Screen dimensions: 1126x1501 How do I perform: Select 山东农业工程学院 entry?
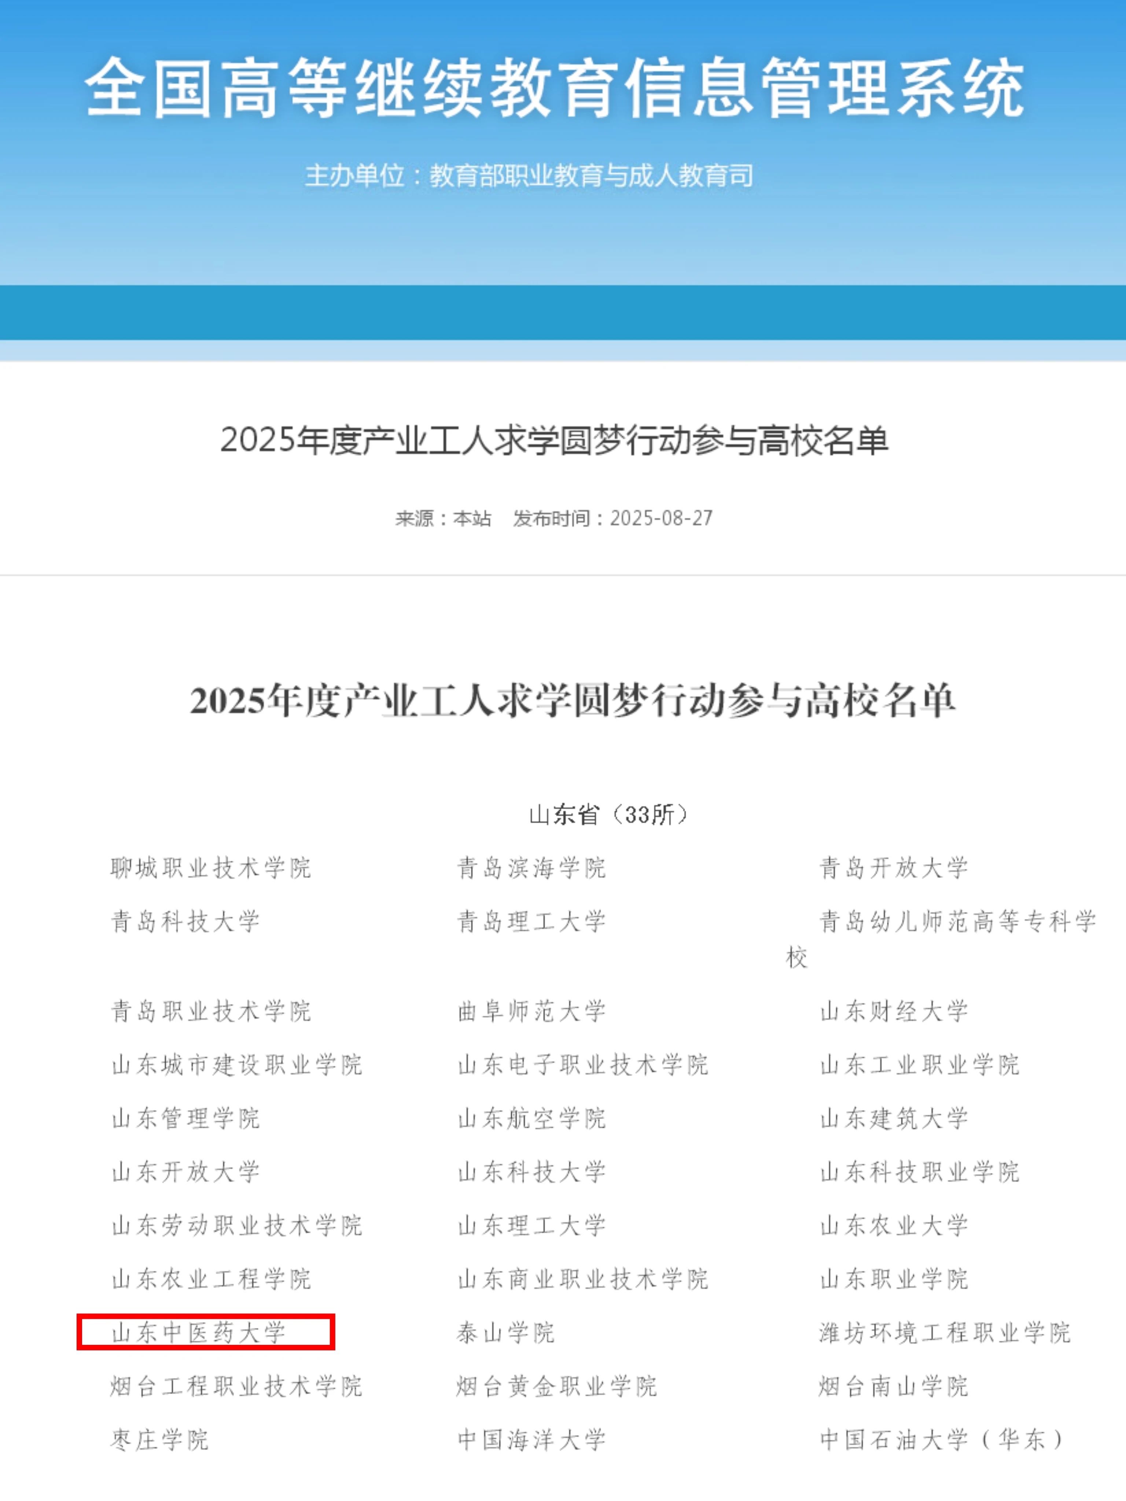point(210,1279)
